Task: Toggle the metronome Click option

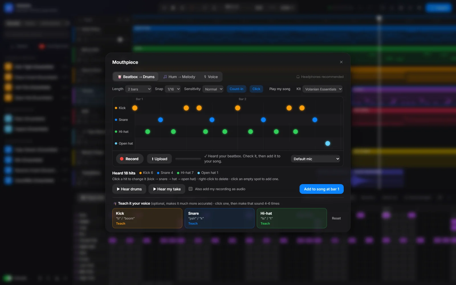Action: [256, 89]
